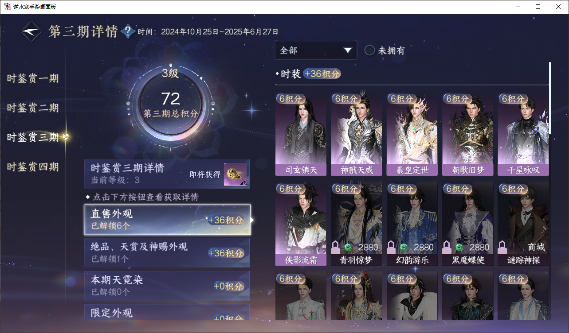Open the question mark help icon
Screen dimensions: 569x333
tap(128, 31)
